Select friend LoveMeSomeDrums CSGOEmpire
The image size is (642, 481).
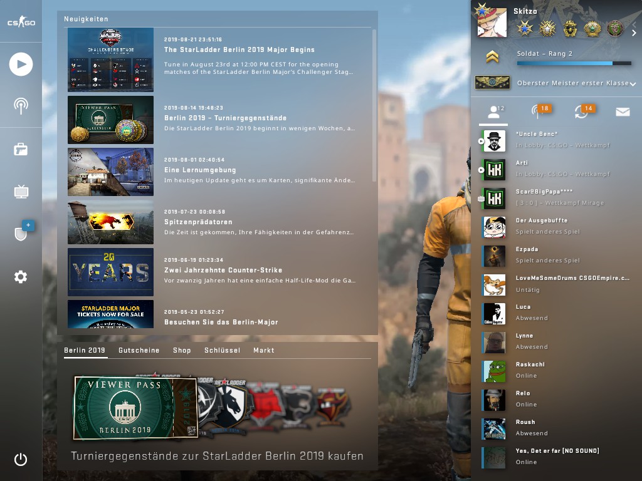coord(557,285)
